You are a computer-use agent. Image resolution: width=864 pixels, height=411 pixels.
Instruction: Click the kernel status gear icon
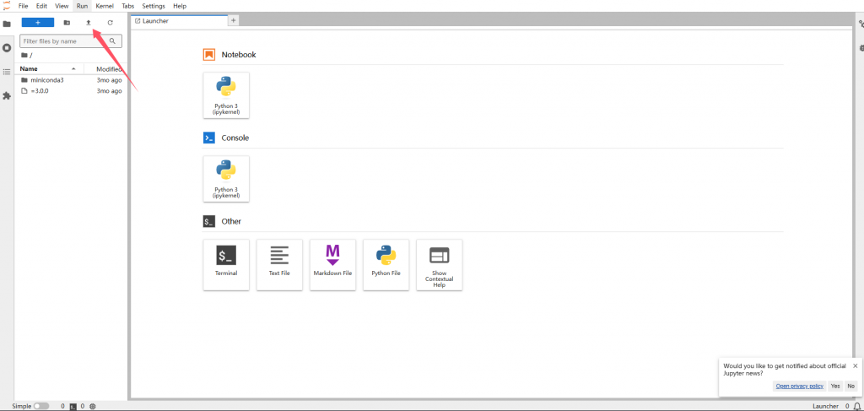93,406
